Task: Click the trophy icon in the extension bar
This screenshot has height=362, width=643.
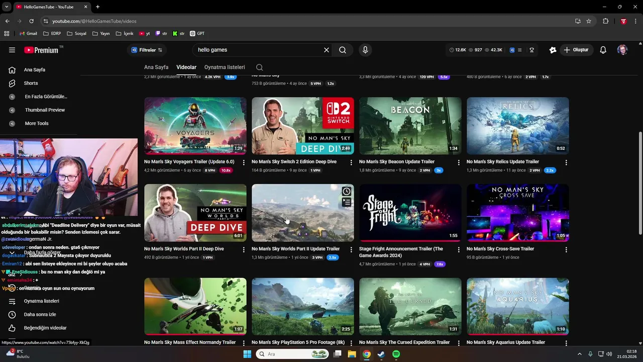Action: click(x=531, y=50)
